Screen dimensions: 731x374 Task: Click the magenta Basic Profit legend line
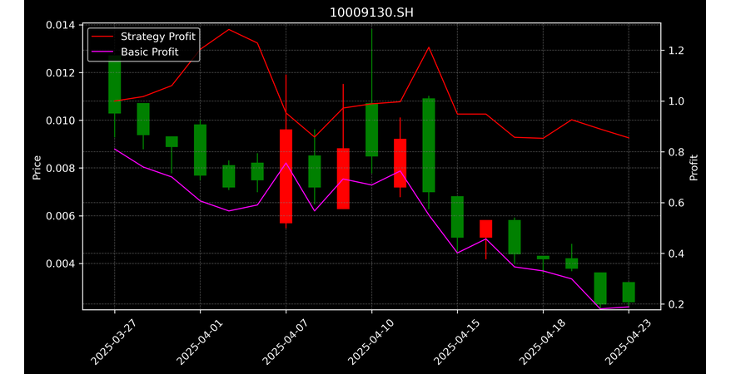102,52
